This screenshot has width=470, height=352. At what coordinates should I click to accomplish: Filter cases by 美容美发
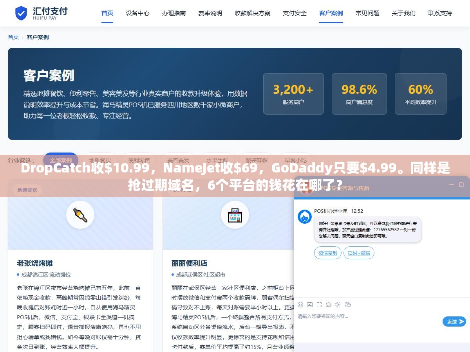[178, 160]
